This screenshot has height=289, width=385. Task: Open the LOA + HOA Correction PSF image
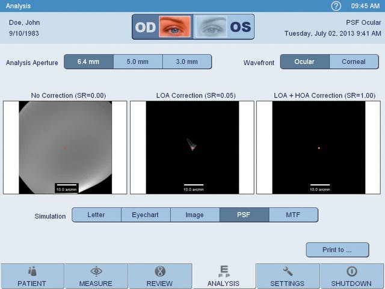319,148
